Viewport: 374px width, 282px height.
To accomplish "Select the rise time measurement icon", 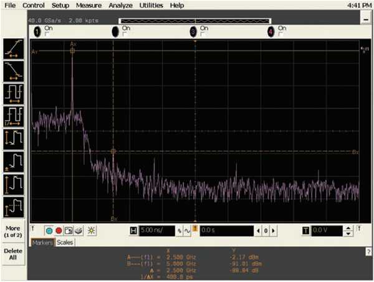I will point(14,49).
